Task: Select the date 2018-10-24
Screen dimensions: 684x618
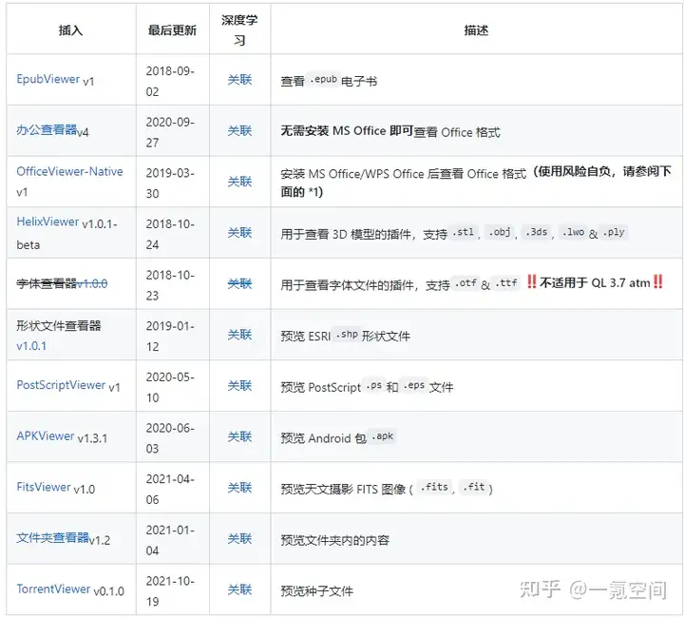Action: click(x=170, y=235)
